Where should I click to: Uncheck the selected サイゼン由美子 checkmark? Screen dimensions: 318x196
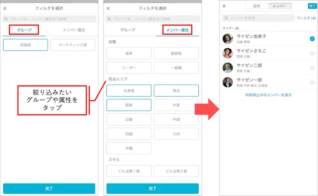[312, 39]
